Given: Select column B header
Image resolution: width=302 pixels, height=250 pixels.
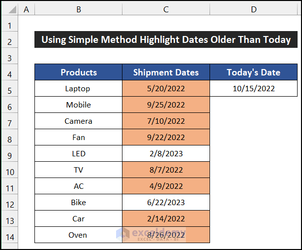Looking at the screenshot, I should point(78,9).
